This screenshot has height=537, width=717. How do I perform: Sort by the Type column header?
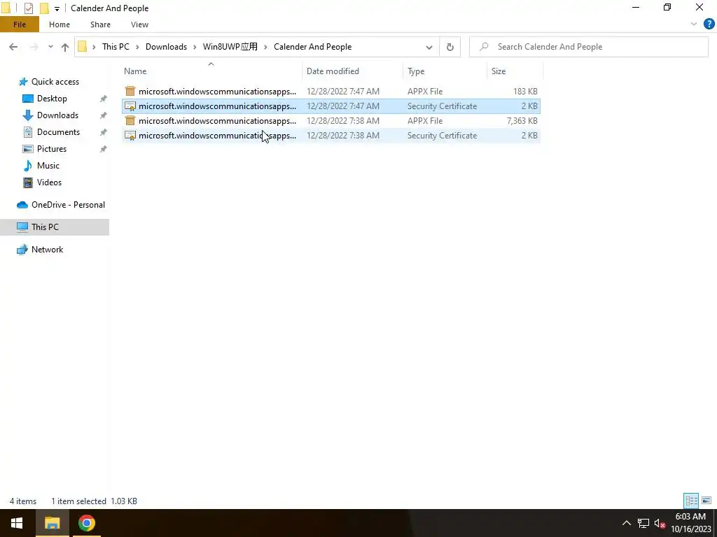pos(445,71)
